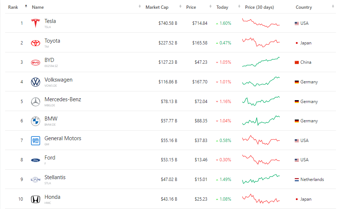This screenshot has width=340, height=209.
Task: Click the Netherlands flag next to Stellantis
Action: click(x=297, y=180)
